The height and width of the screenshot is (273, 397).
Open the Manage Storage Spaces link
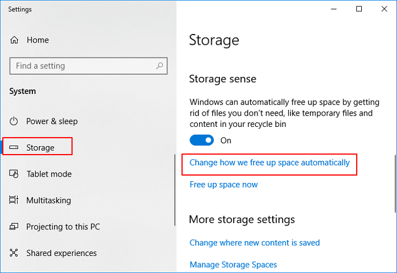(x=233, y=265)
